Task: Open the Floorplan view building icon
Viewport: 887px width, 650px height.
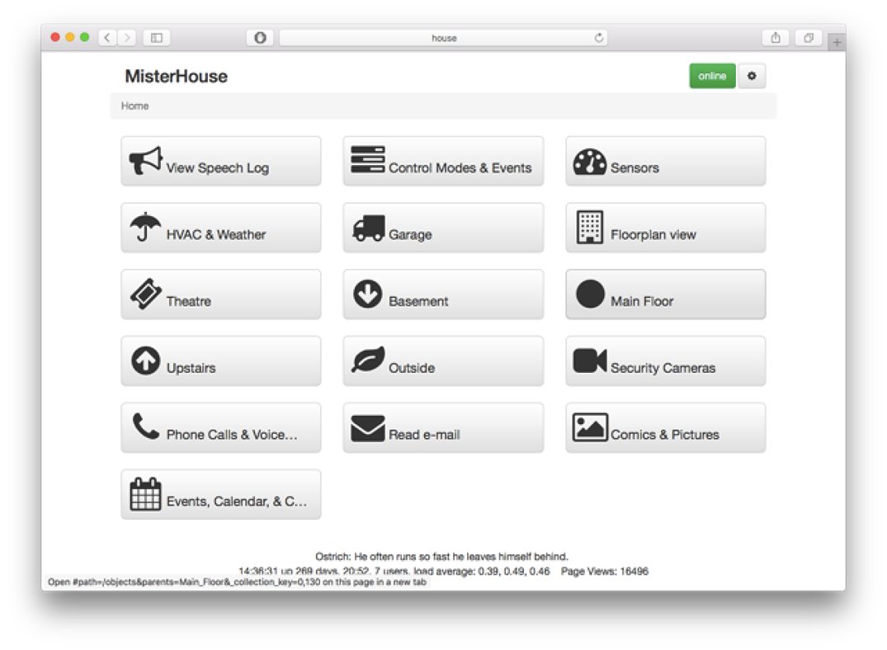Action: pos(589,227)
